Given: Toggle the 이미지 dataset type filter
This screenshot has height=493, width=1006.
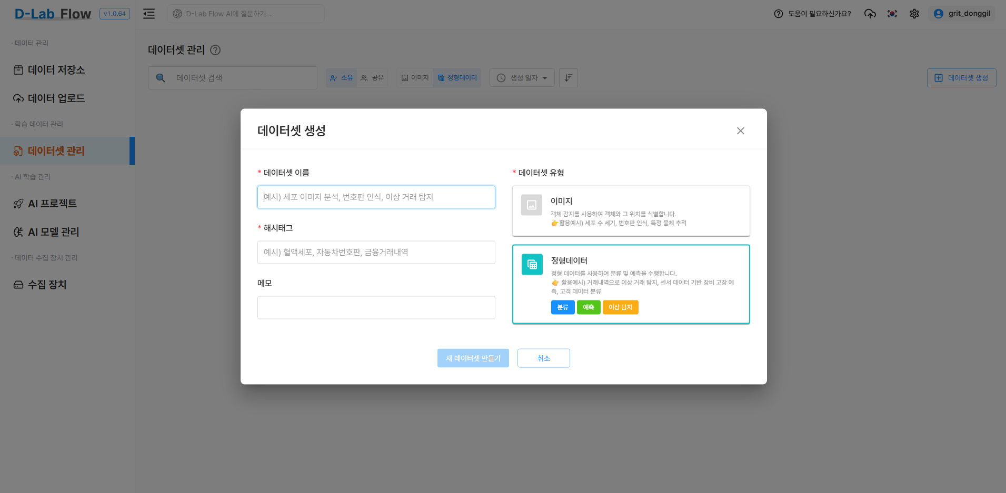Looking at the screenshot, I should pos(414,77).
